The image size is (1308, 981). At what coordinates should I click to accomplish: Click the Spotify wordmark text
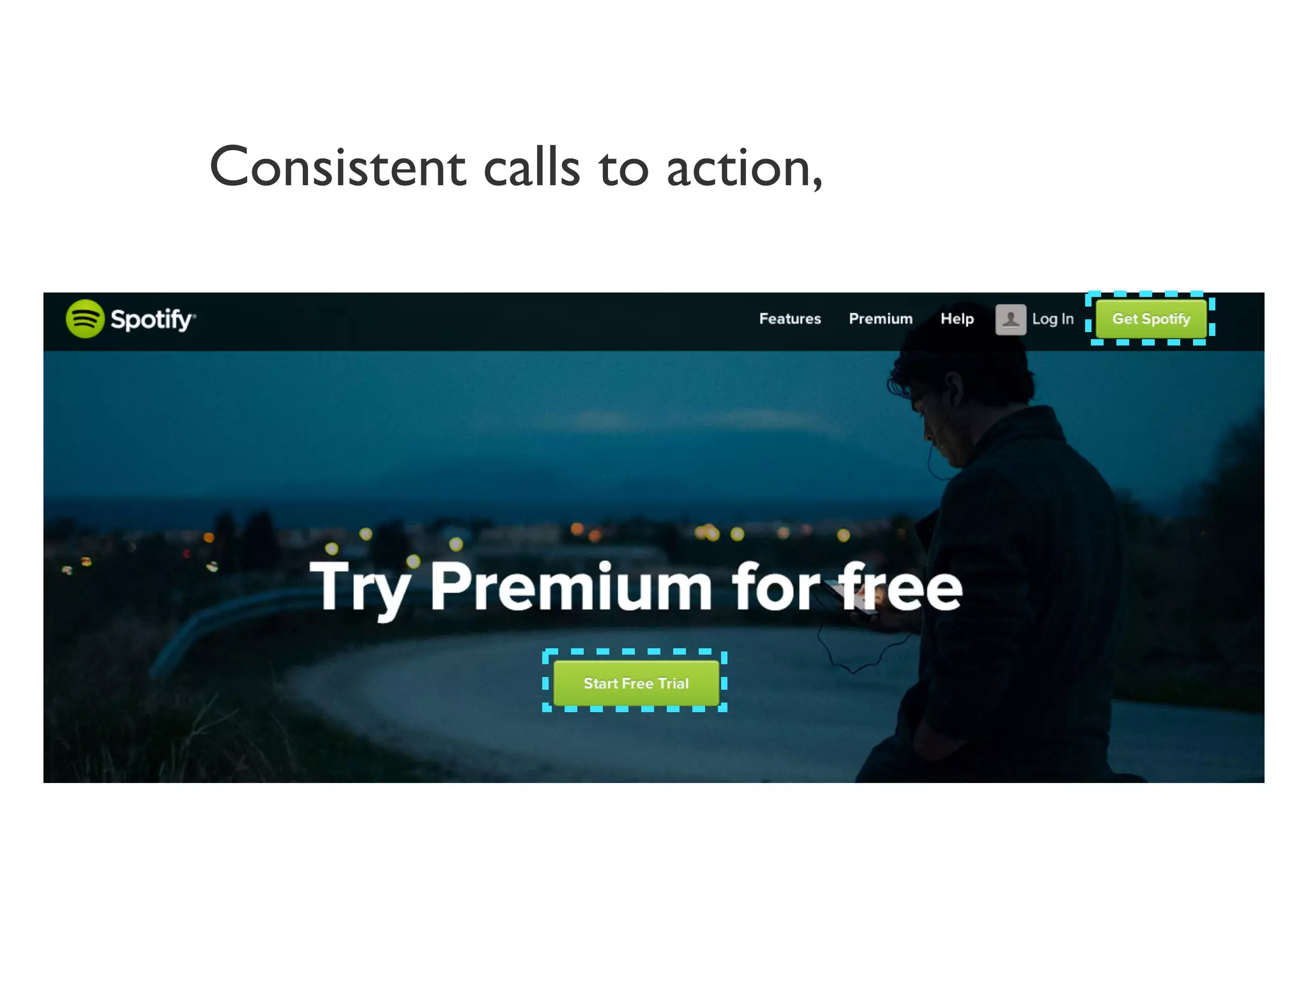[153, 320]
